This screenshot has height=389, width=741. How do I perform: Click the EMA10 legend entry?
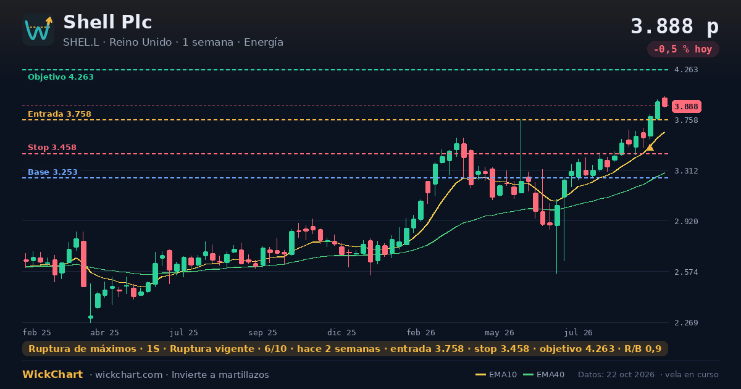[496, 375]
